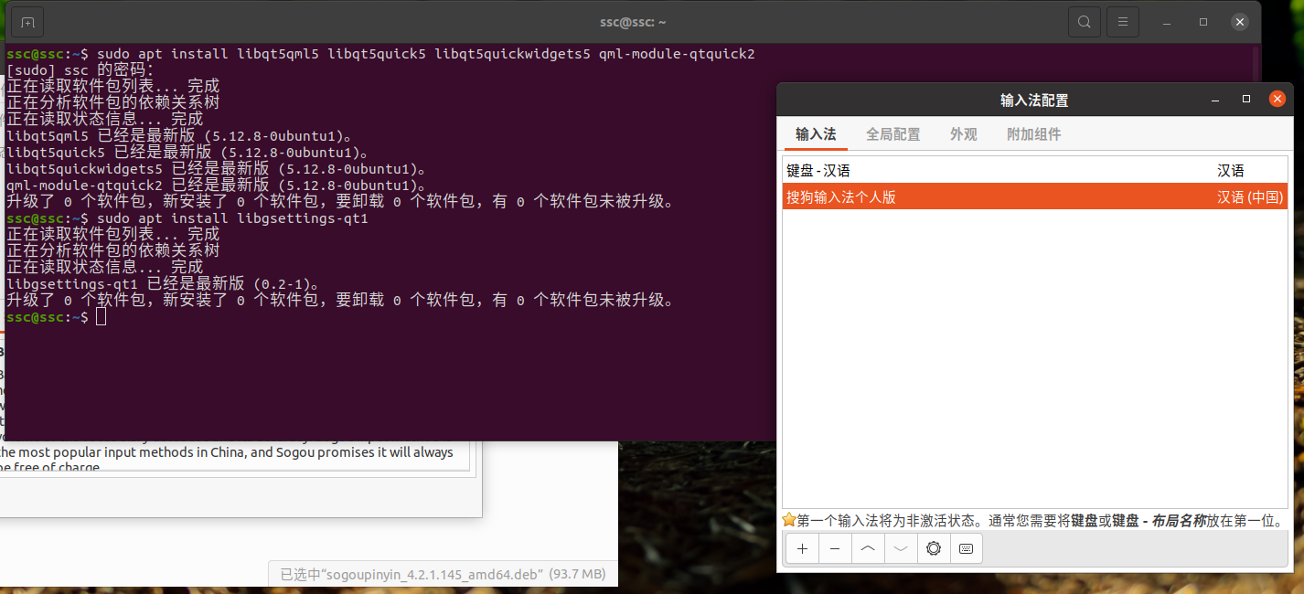Switch to the 输入法 tab
Screen dimensions: 1304x594
pyautogui.click(x=816, y=134)
